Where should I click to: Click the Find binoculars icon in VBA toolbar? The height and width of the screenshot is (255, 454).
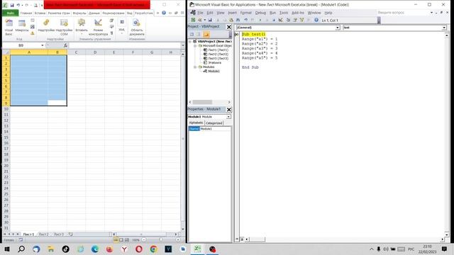coord(238,20)
